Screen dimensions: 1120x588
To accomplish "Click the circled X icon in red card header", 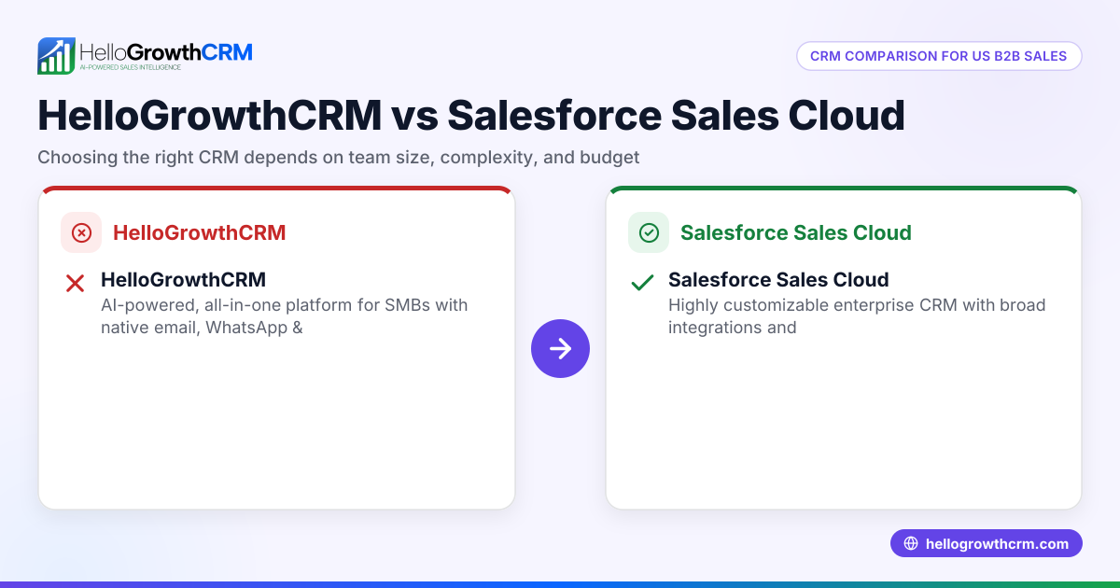I will coord(81,232).
